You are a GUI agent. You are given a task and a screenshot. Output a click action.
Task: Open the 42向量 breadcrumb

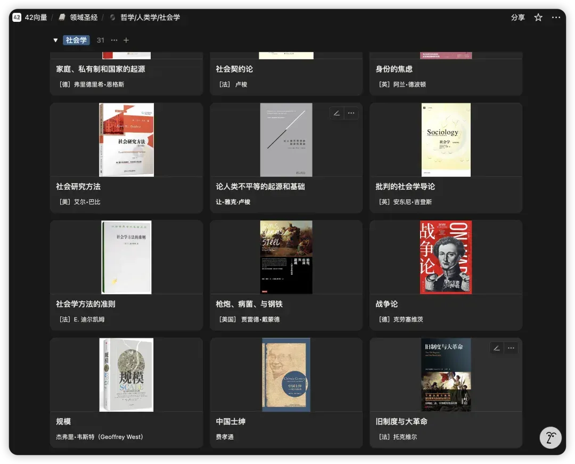[x=36, y=17]
